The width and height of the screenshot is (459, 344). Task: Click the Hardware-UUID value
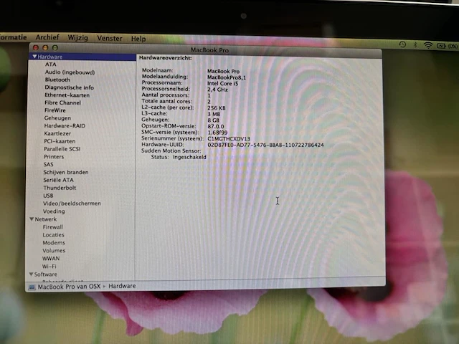[x=265, y=145]
